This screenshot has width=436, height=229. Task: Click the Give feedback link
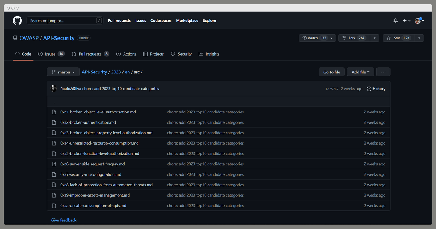coord(64,220)
